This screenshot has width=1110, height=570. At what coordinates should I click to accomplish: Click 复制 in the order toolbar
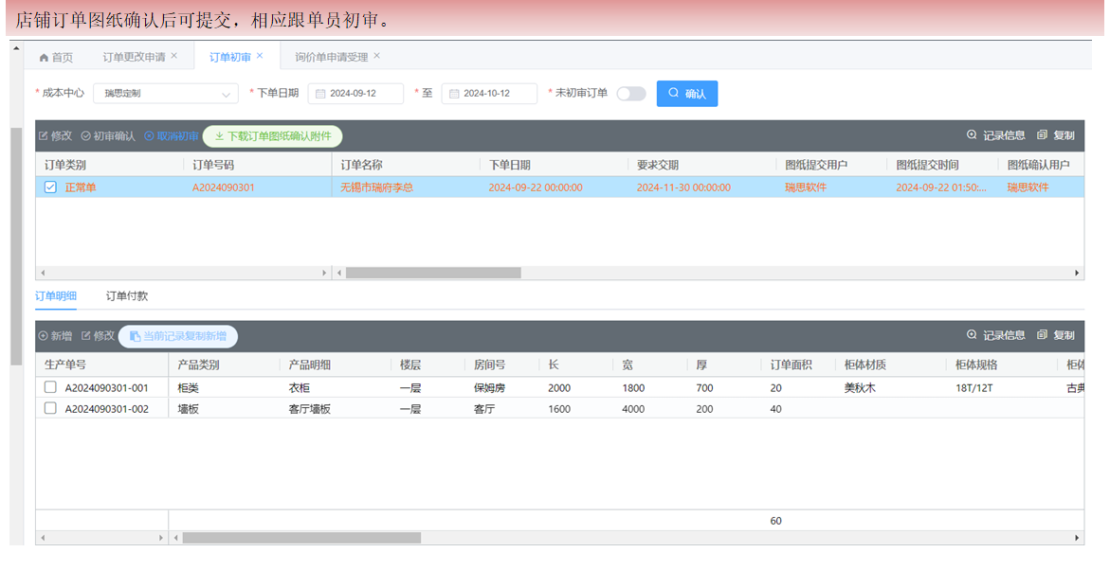click(x=1056, y=135)
